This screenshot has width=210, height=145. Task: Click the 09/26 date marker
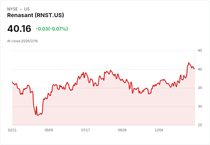[122, 130]
